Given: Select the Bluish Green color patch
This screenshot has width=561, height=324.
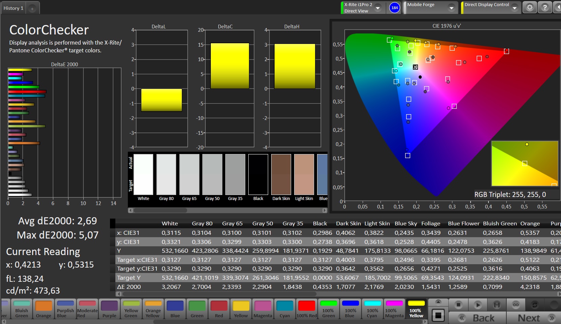Looking at the screenshot, I should (x=22, y=309).
